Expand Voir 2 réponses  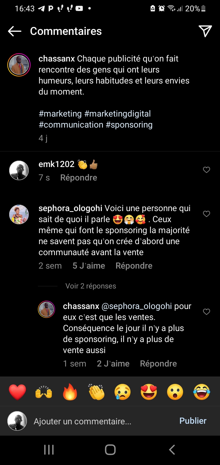91,286
